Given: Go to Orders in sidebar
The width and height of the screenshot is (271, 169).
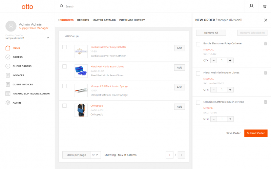Looking at the screenshot, I should point(18,57).
